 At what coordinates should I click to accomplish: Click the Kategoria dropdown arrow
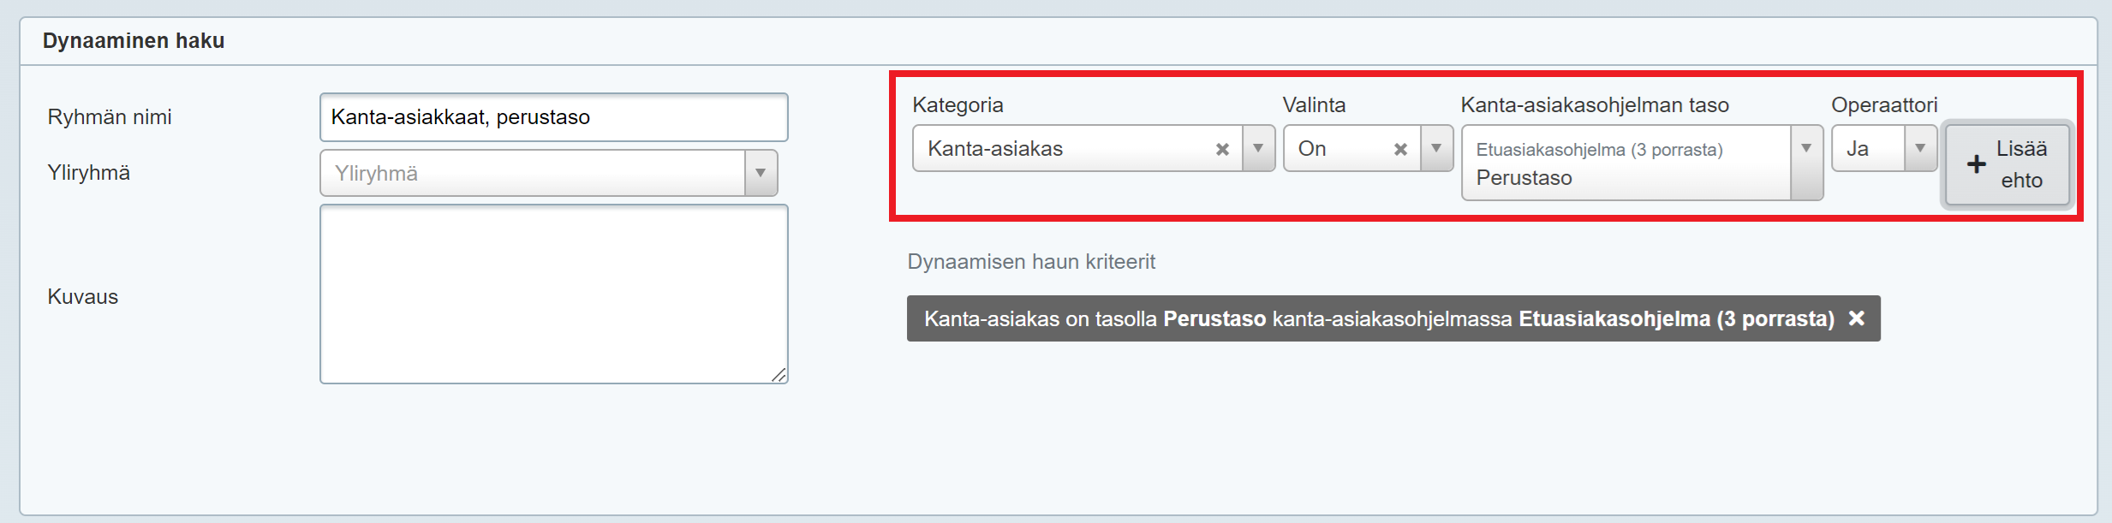coord(1258,149)
